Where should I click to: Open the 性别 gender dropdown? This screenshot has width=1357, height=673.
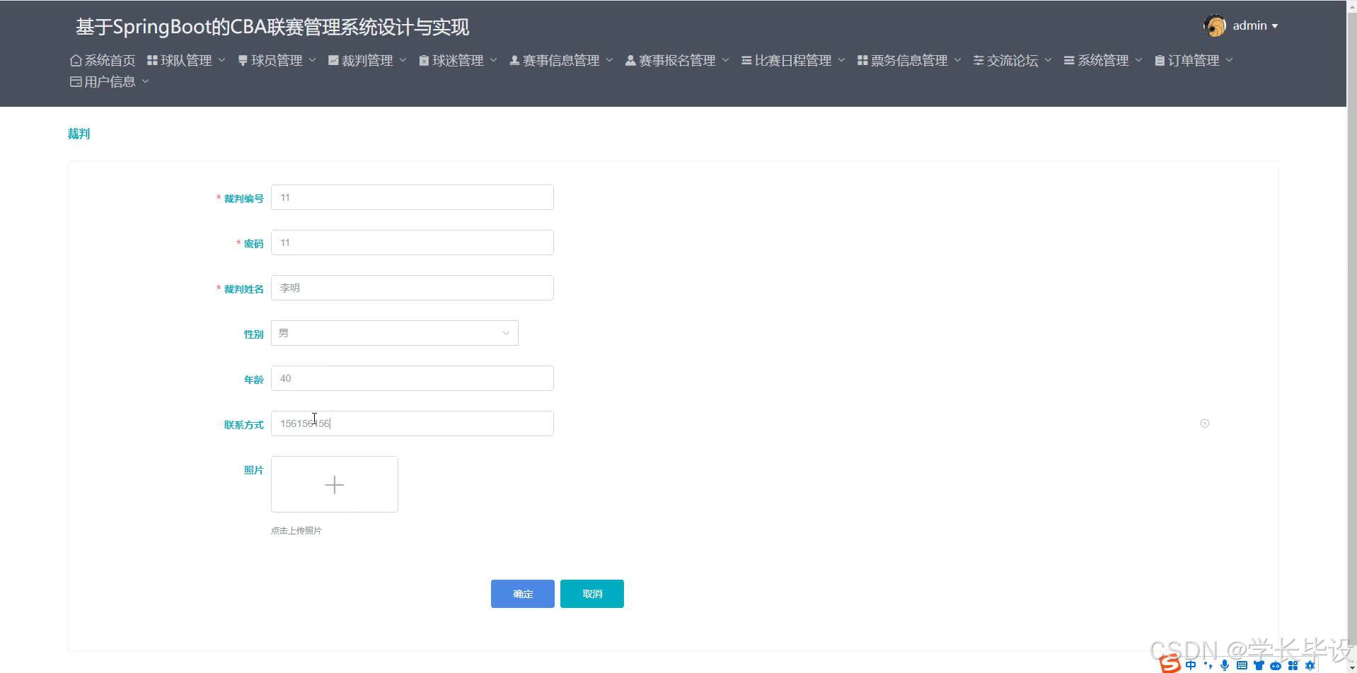(395, 333)
